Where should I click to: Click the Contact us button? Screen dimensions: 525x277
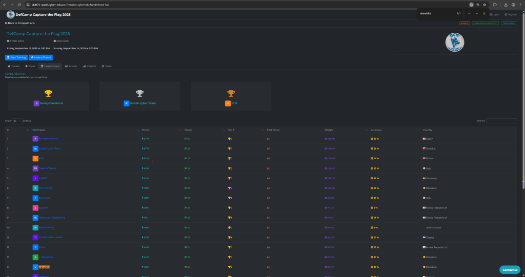tap(510, 269)
